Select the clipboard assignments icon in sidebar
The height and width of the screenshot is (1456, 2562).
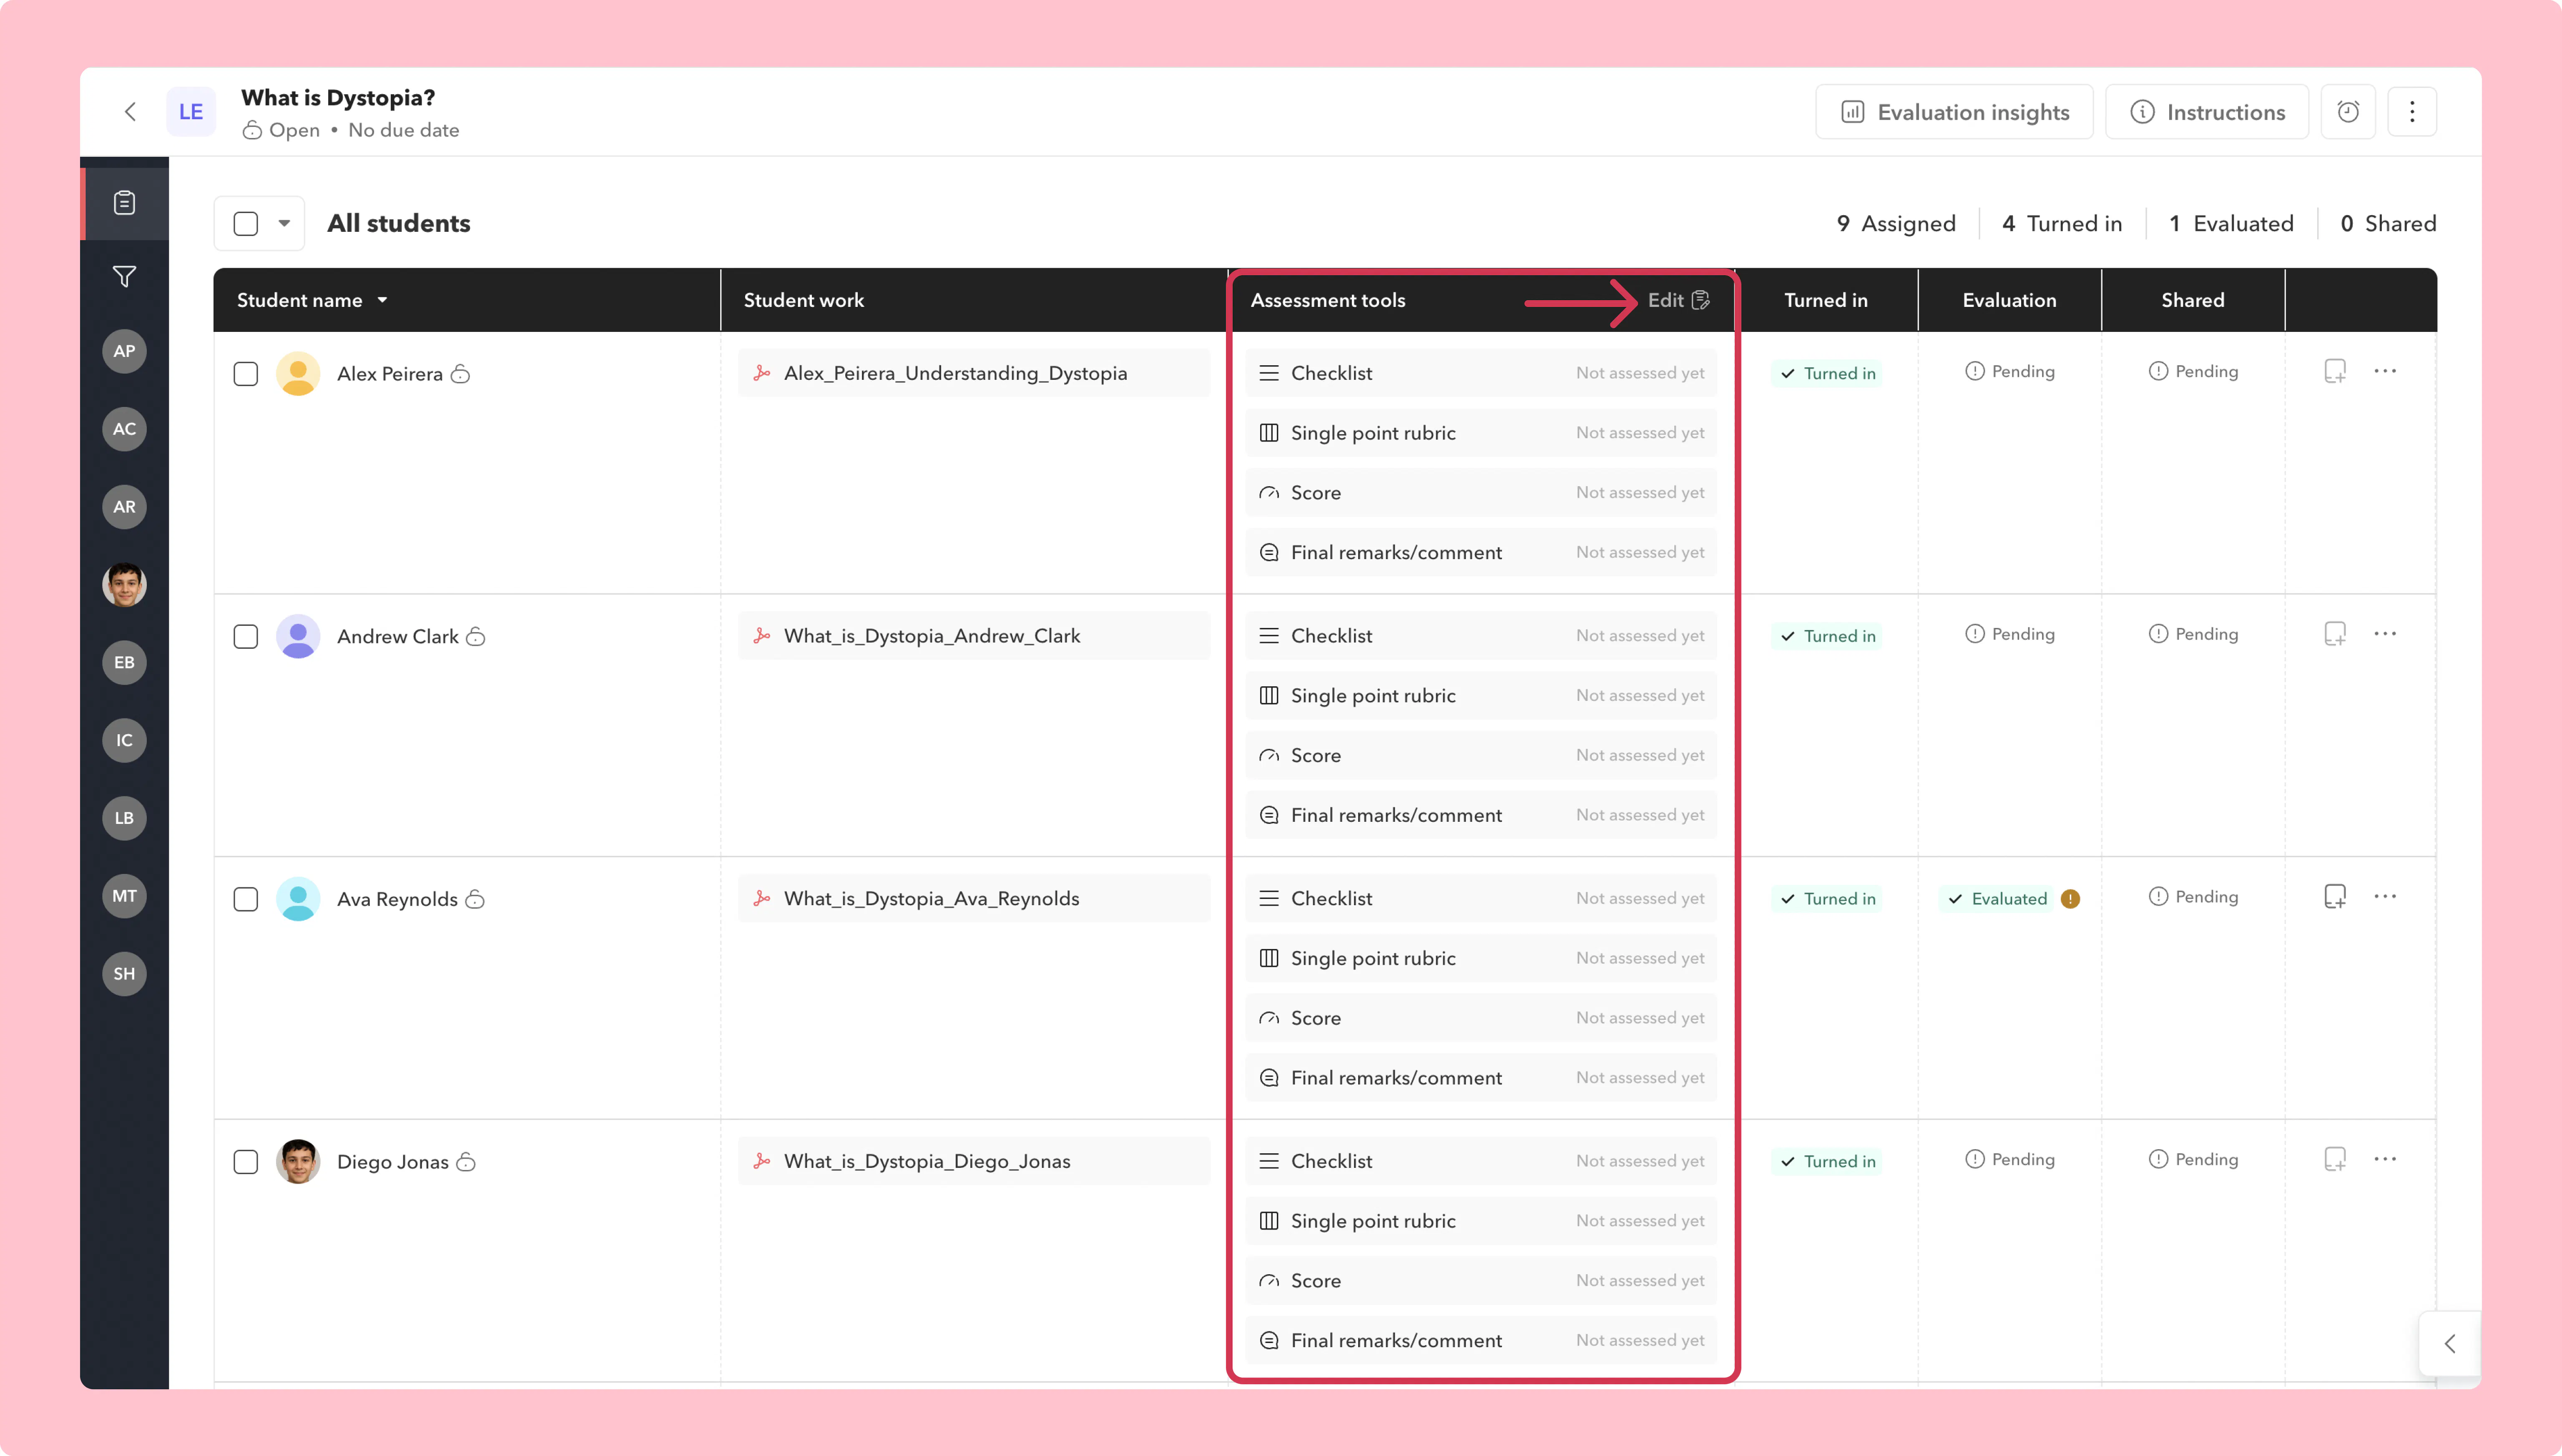tap(124, 203)
